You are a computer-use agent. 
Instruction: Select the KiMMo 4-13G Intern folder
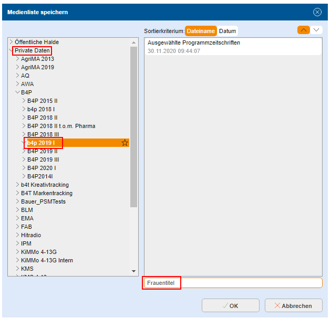47,260
